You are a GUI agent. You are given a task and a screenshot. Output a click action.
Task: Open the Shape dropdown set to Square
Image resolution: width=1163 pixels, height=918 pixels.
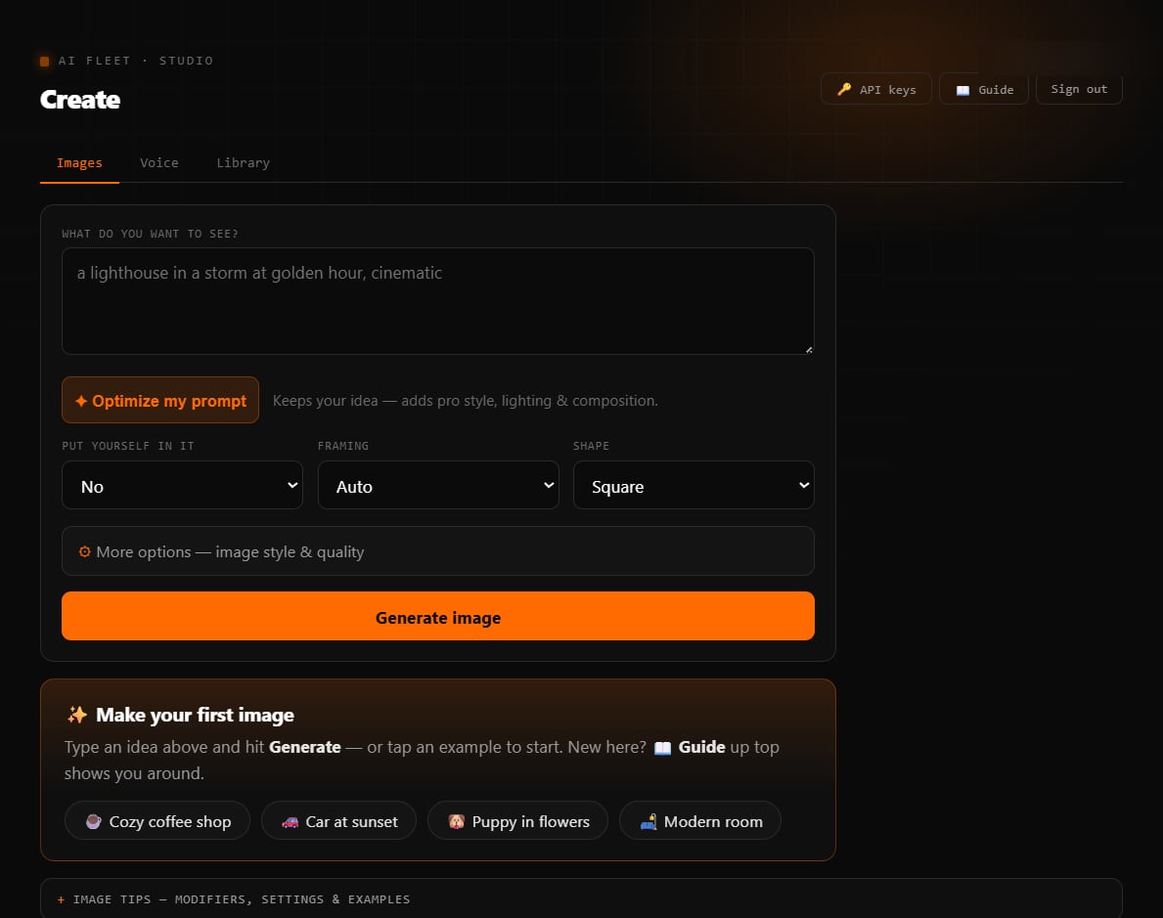click(x=693, y=485)
